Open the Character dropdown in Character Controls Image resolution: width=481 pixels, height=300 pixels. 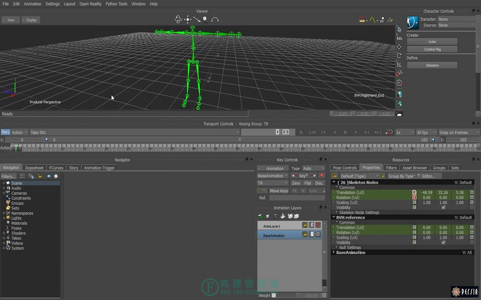click(457, 19)
